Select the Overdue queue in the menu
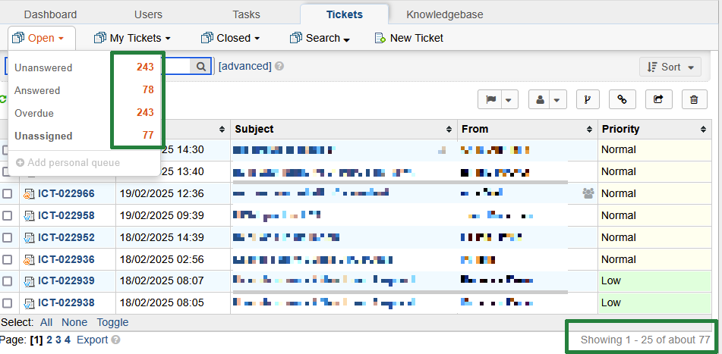The width and height of the screenshot is (722, 354). click(x=34, y=113)
